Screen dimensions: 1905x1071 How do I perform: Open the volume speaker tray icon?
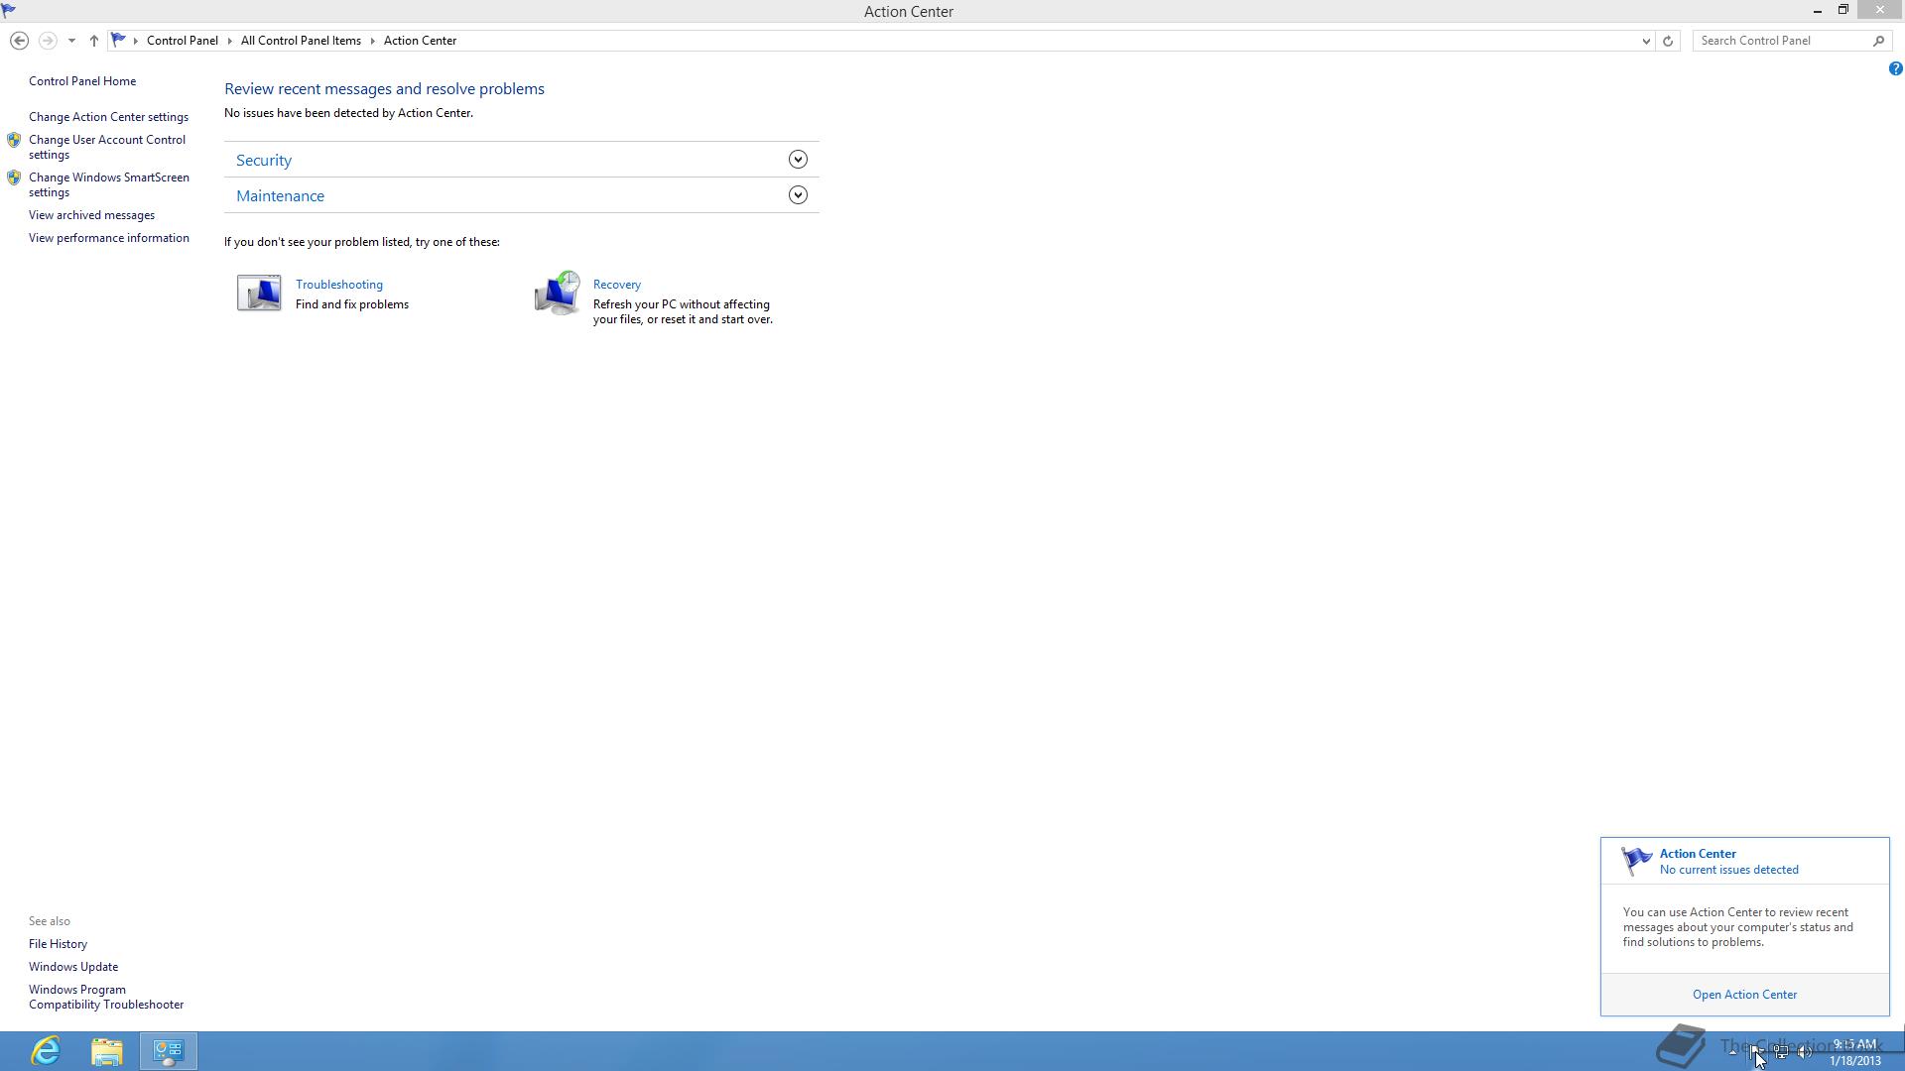click(1805, 1052)
